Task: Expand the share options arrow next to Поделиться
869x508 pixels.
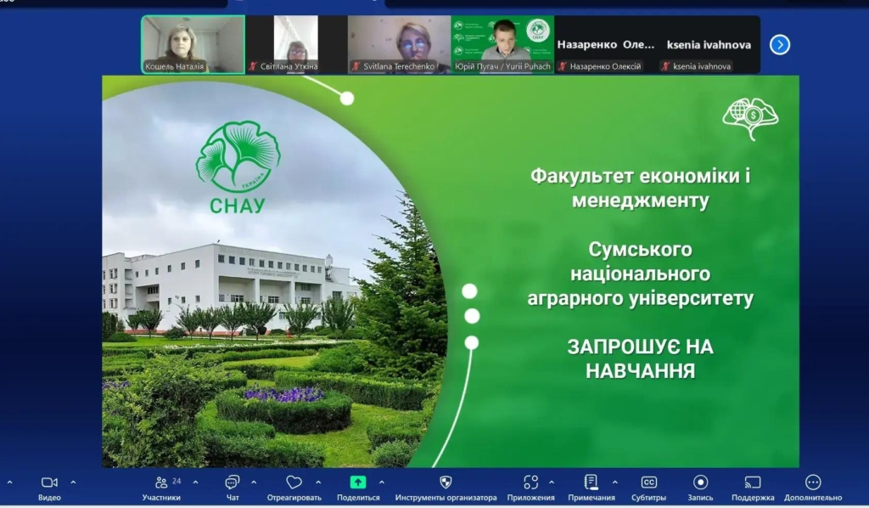Action: click(381, 483)
